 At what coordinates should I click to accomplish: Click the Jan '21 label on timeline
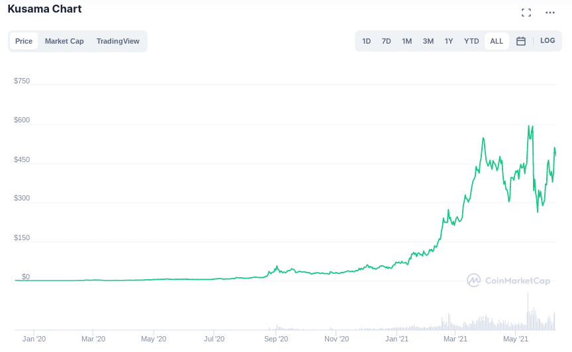click(397, 339)
